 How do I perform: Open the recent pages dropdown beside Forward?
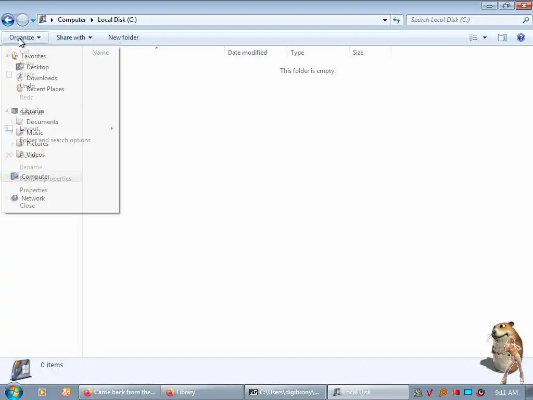33,20
